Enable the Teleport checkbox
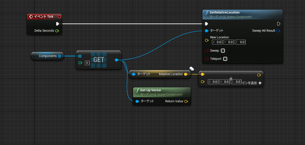Screen dimensions: 305x145 [x=225, y=59]
